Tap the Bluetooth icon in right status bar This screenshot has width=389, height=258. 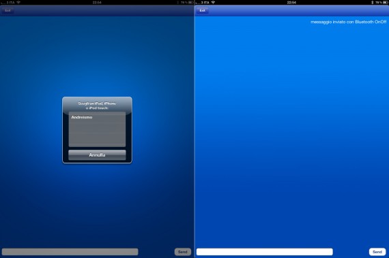372,2
